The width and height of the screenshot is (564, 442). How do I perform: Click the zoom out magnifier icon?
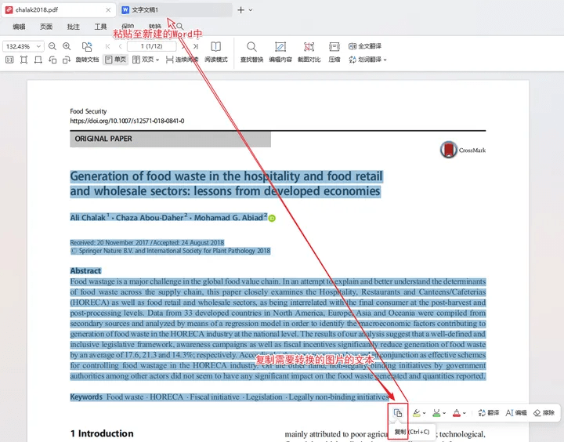click(x=53, y=46)
